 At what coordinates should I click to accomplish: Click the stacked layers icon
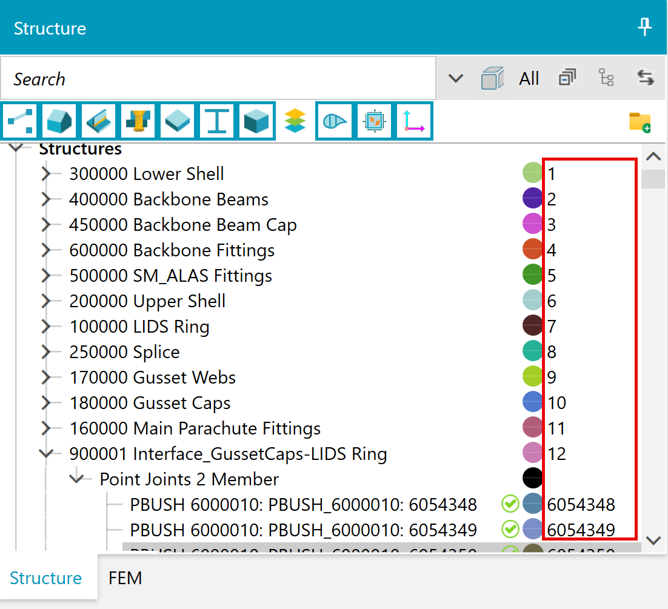tap(295, 121)
